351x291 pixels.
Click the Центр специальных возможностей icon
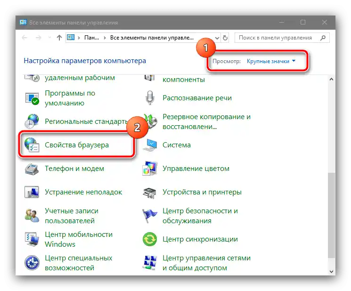[32, 263]
